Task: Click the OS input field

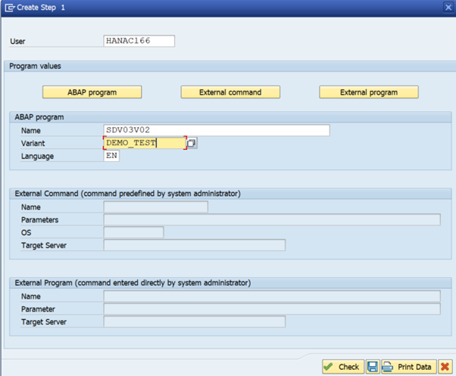Action: 134,232
